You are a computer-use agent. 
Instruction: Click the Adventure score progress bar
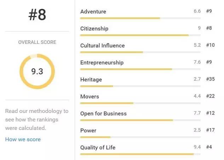(x=140, y=18)
